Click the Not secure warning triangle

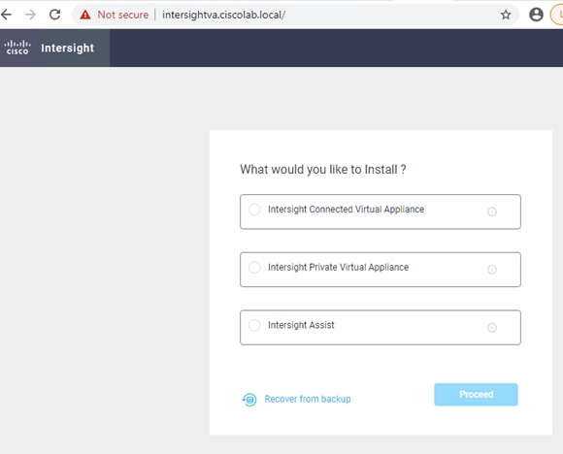85,15
